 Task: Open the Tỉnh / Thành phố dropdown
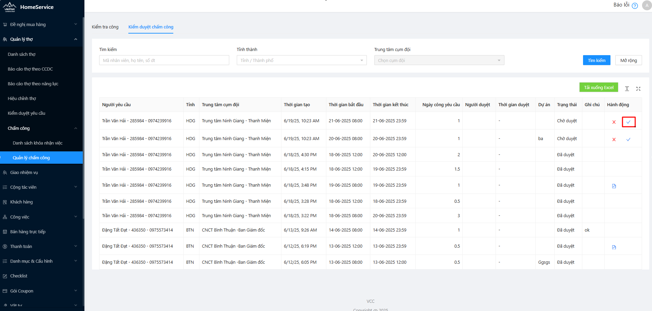click(x=302, y=60)
